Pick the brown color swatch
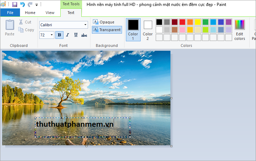 (x=175, y=30)
